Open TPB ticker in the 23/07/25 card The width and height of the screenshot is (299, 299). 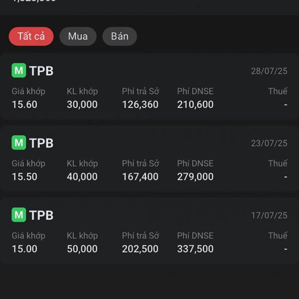coord(41,143)
